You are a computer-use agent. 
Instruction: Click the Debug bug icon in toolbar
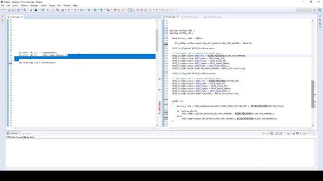[x=89, y=10]
